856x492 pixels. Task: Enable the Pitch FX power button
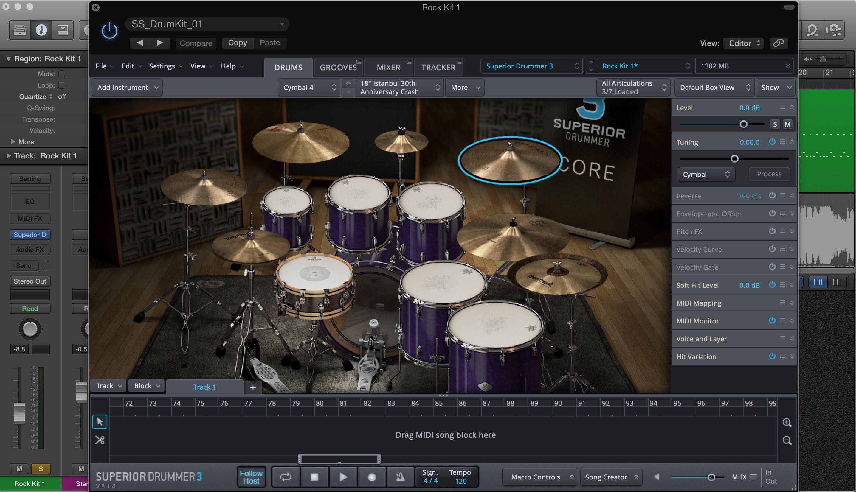pos(772,231)
